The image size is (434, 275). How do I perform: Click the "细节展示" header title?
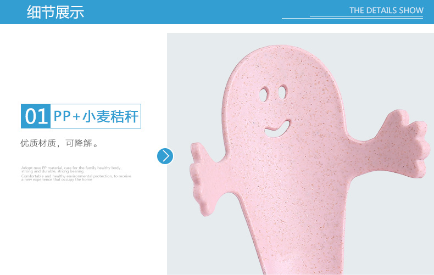click(55, 12)
